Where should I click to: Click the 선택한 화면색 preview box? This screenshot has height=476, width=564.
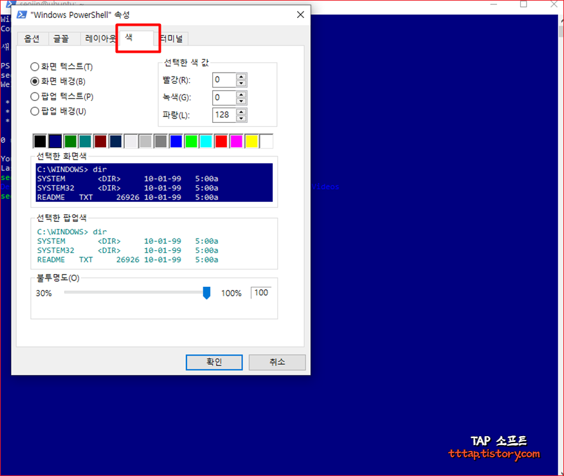tap(154, 183)
